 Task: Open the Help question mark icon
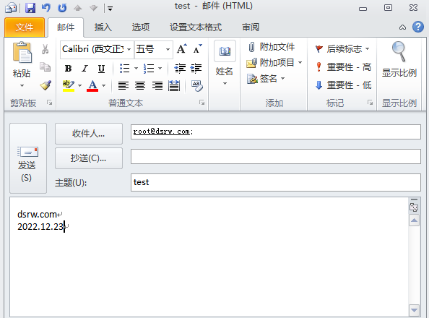pos(418,27)
